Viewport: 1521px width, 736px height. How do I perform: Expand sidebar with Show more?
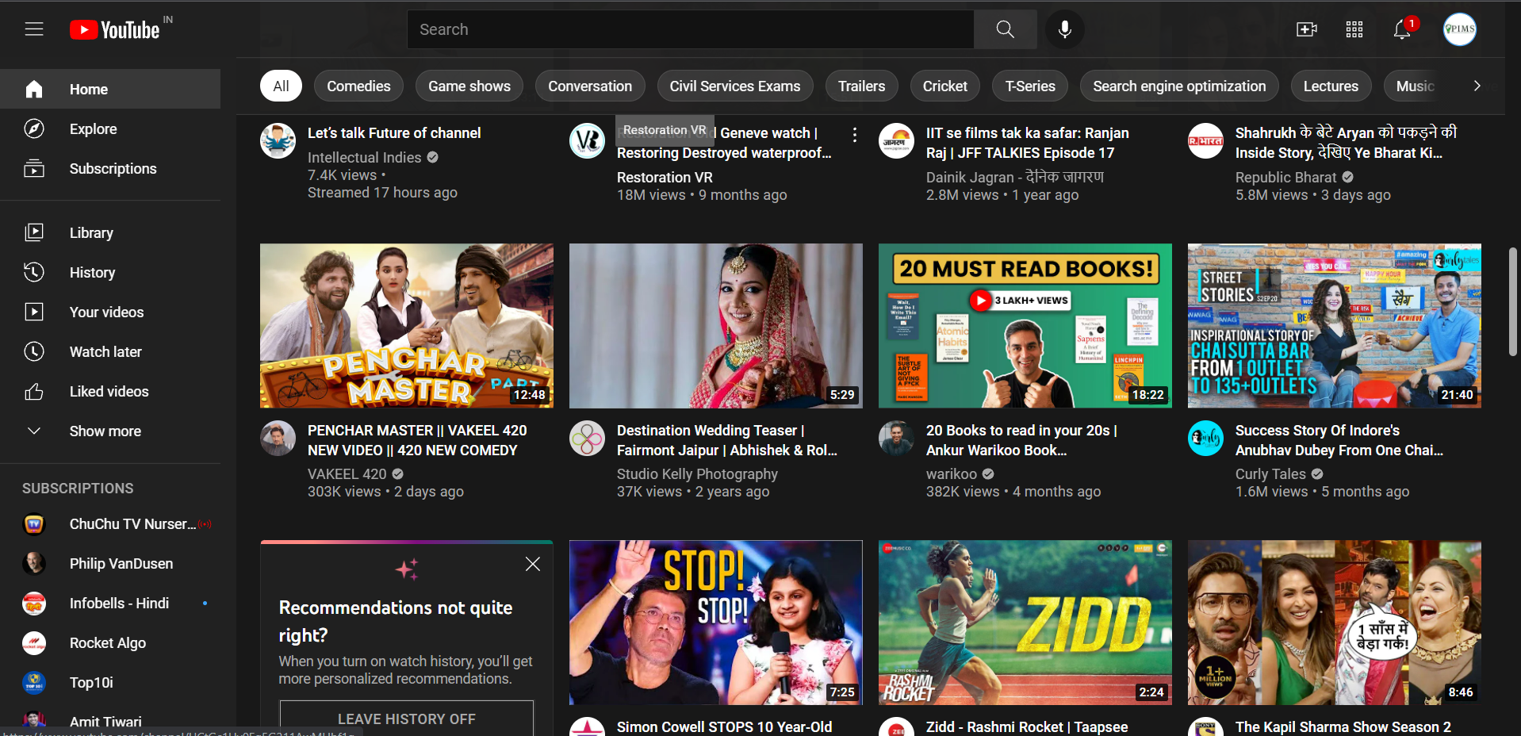point(110,431)
